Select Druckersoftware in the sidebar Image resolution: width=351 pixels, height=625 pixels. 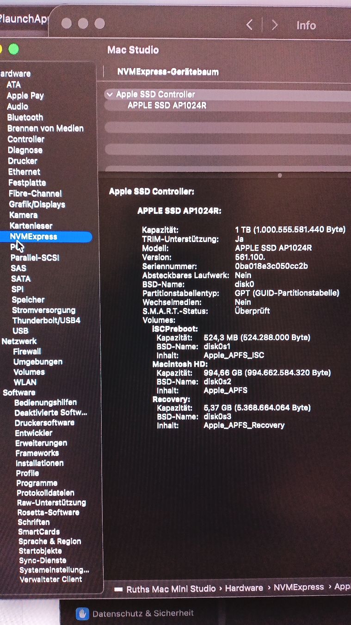tap(44, 423)
